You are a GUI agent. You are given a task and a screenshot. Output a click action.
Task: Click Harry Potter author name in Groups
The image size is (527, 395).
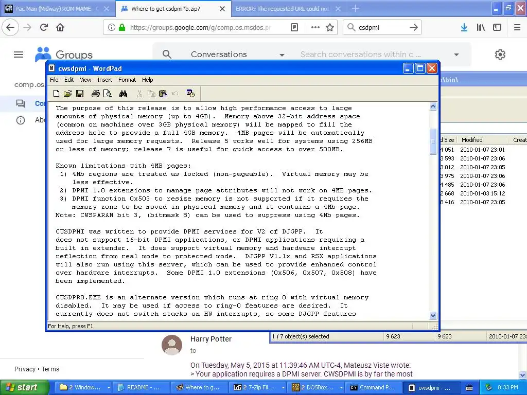(x=210, y=339)
